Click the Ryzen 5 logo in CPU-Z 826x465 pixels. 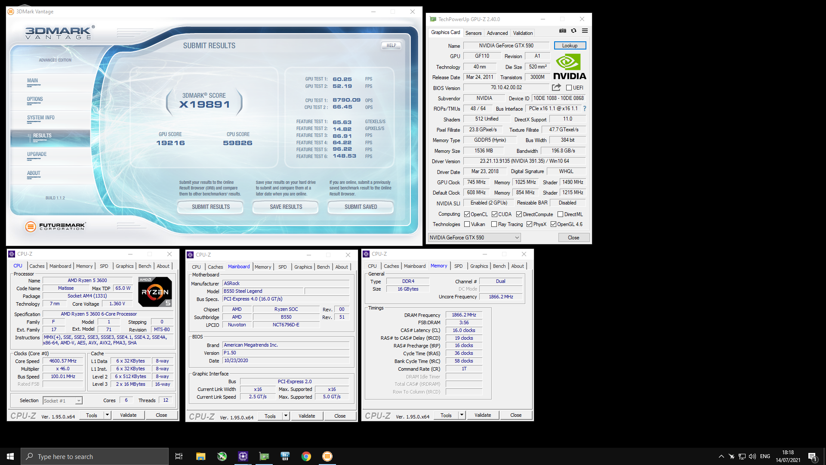[x=155, y=291]
